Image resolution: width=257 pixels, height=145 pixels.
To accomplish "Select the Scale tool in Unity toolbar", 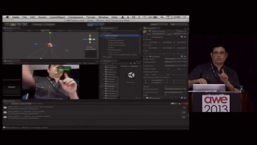I will pos(25,25).
